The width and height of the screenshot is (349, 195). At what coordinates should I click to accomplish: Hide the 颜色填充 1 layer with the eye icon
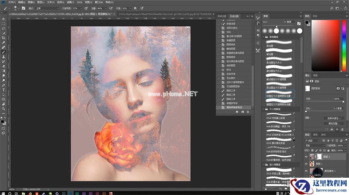tap(306, 171)
